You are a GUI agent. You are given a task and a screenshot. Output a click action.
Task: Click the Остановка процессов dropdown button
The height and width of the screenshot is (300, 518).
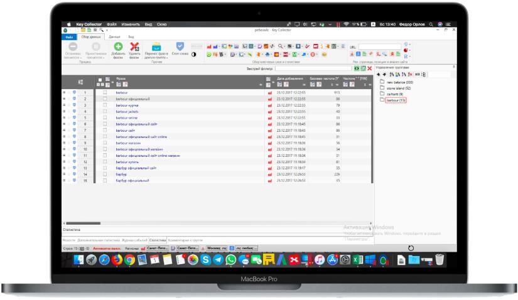[x=73, y=50]
